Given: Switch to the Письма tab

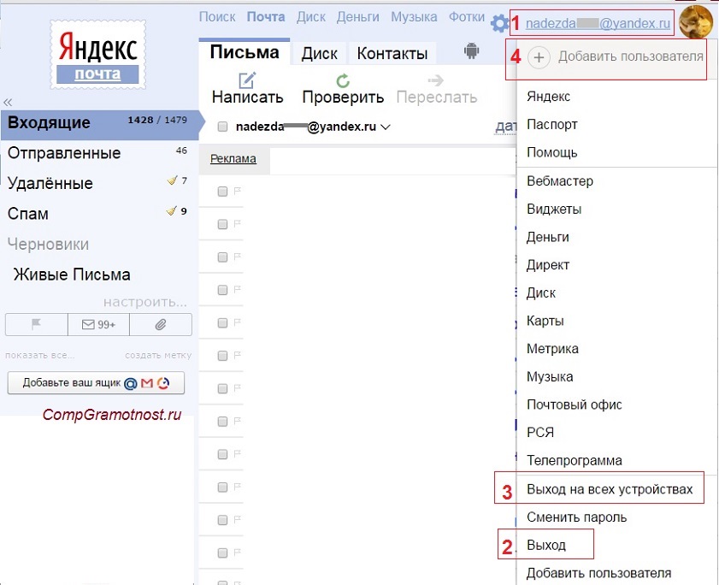Looking at the screenshot, I should (x=245, y=52).
